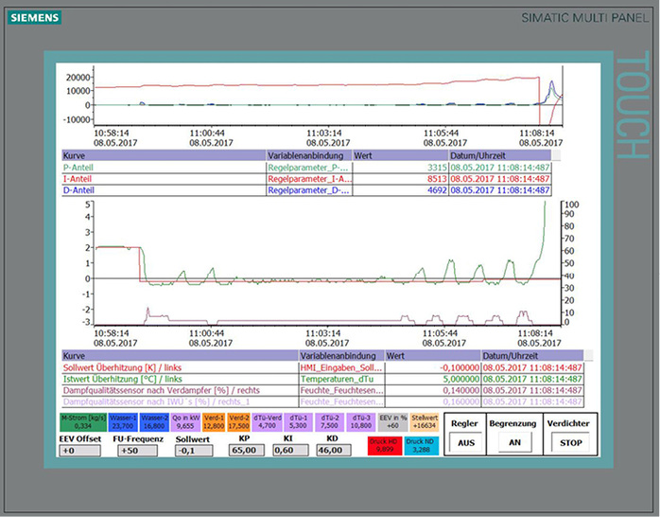Select the Sollwert input field
Image resolution: width=660 pixels, height=517 pixels.
tap(193, 451)
